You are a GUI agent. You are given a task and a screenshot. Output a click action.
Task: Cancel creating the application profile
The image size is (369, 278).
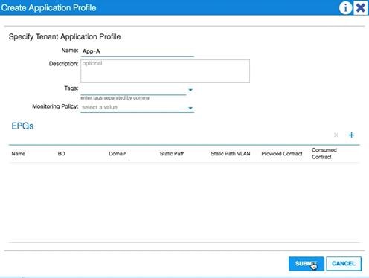click(x=344, y=264)
